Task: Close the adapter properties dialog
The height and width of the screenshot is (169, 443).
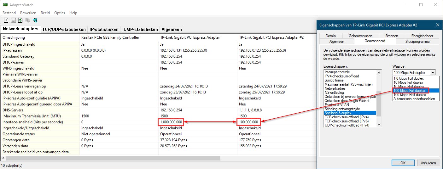Action: click(437, 25)
